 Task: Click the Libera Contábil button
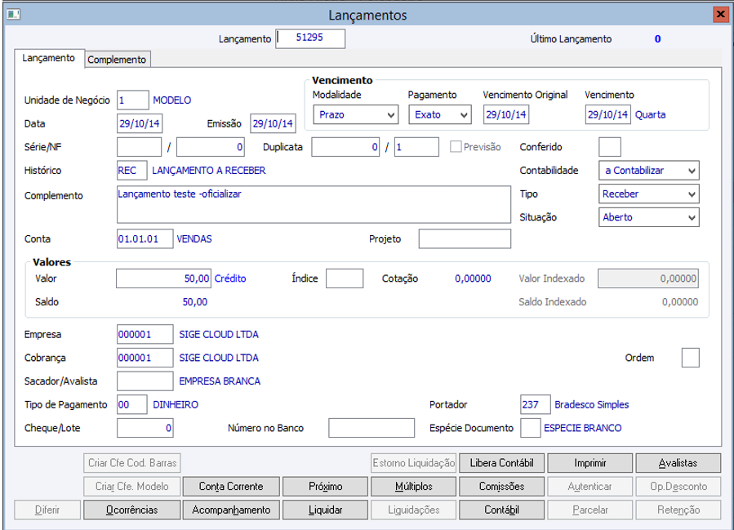pyautogui.click(x=501, y=463)
